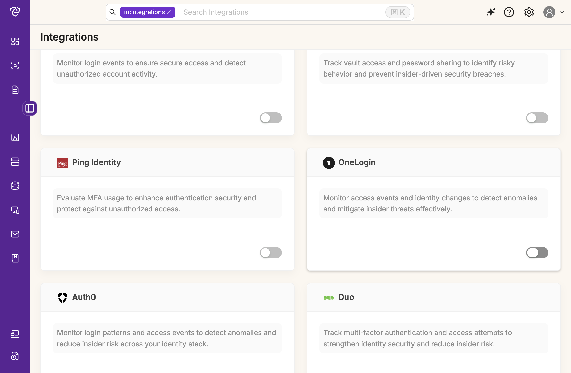Enable the Ping Identity integration toggle
The height and width of the screenshot is (373, 571).
pos(271,253)
